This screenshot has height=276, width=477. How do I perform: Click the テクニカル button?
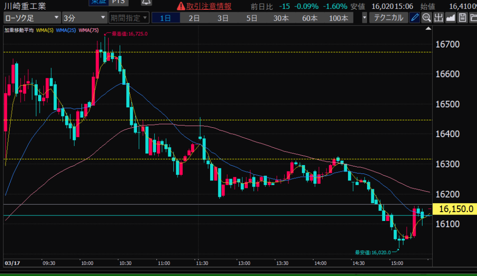(388, 18)
